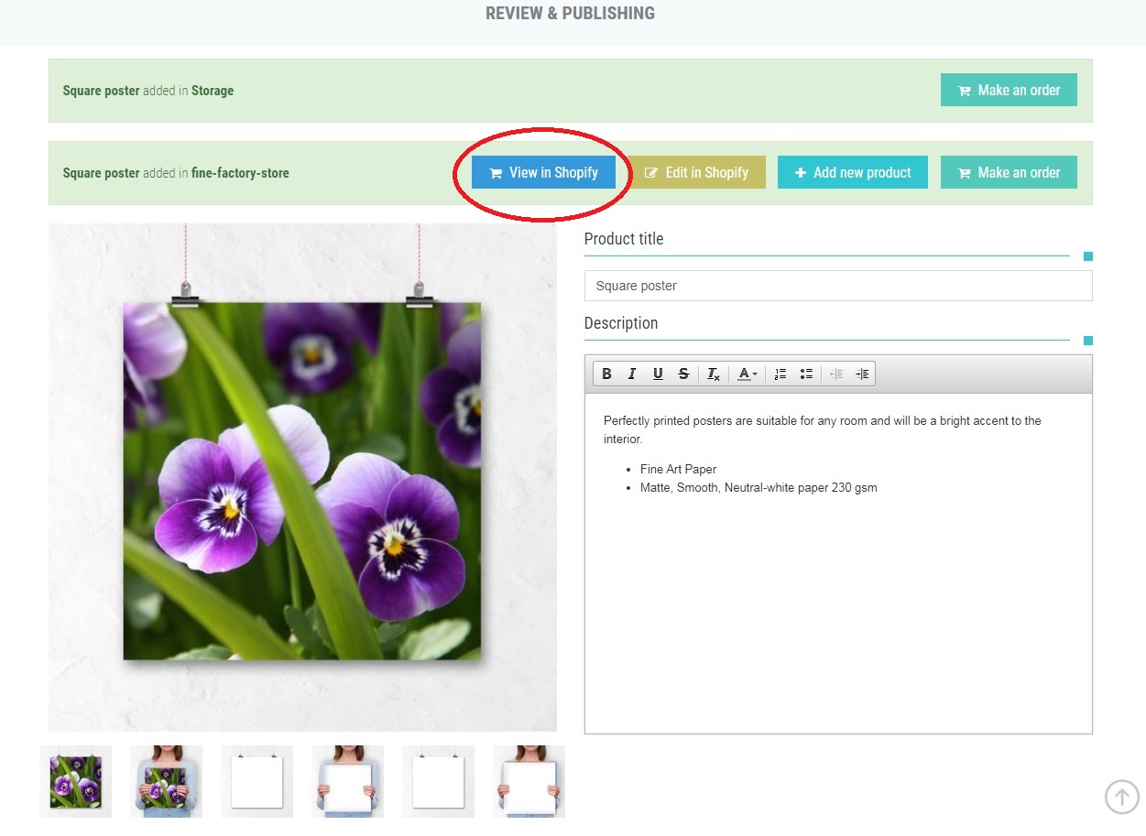Select the first pansy poster thumbnail

(75, 781)
